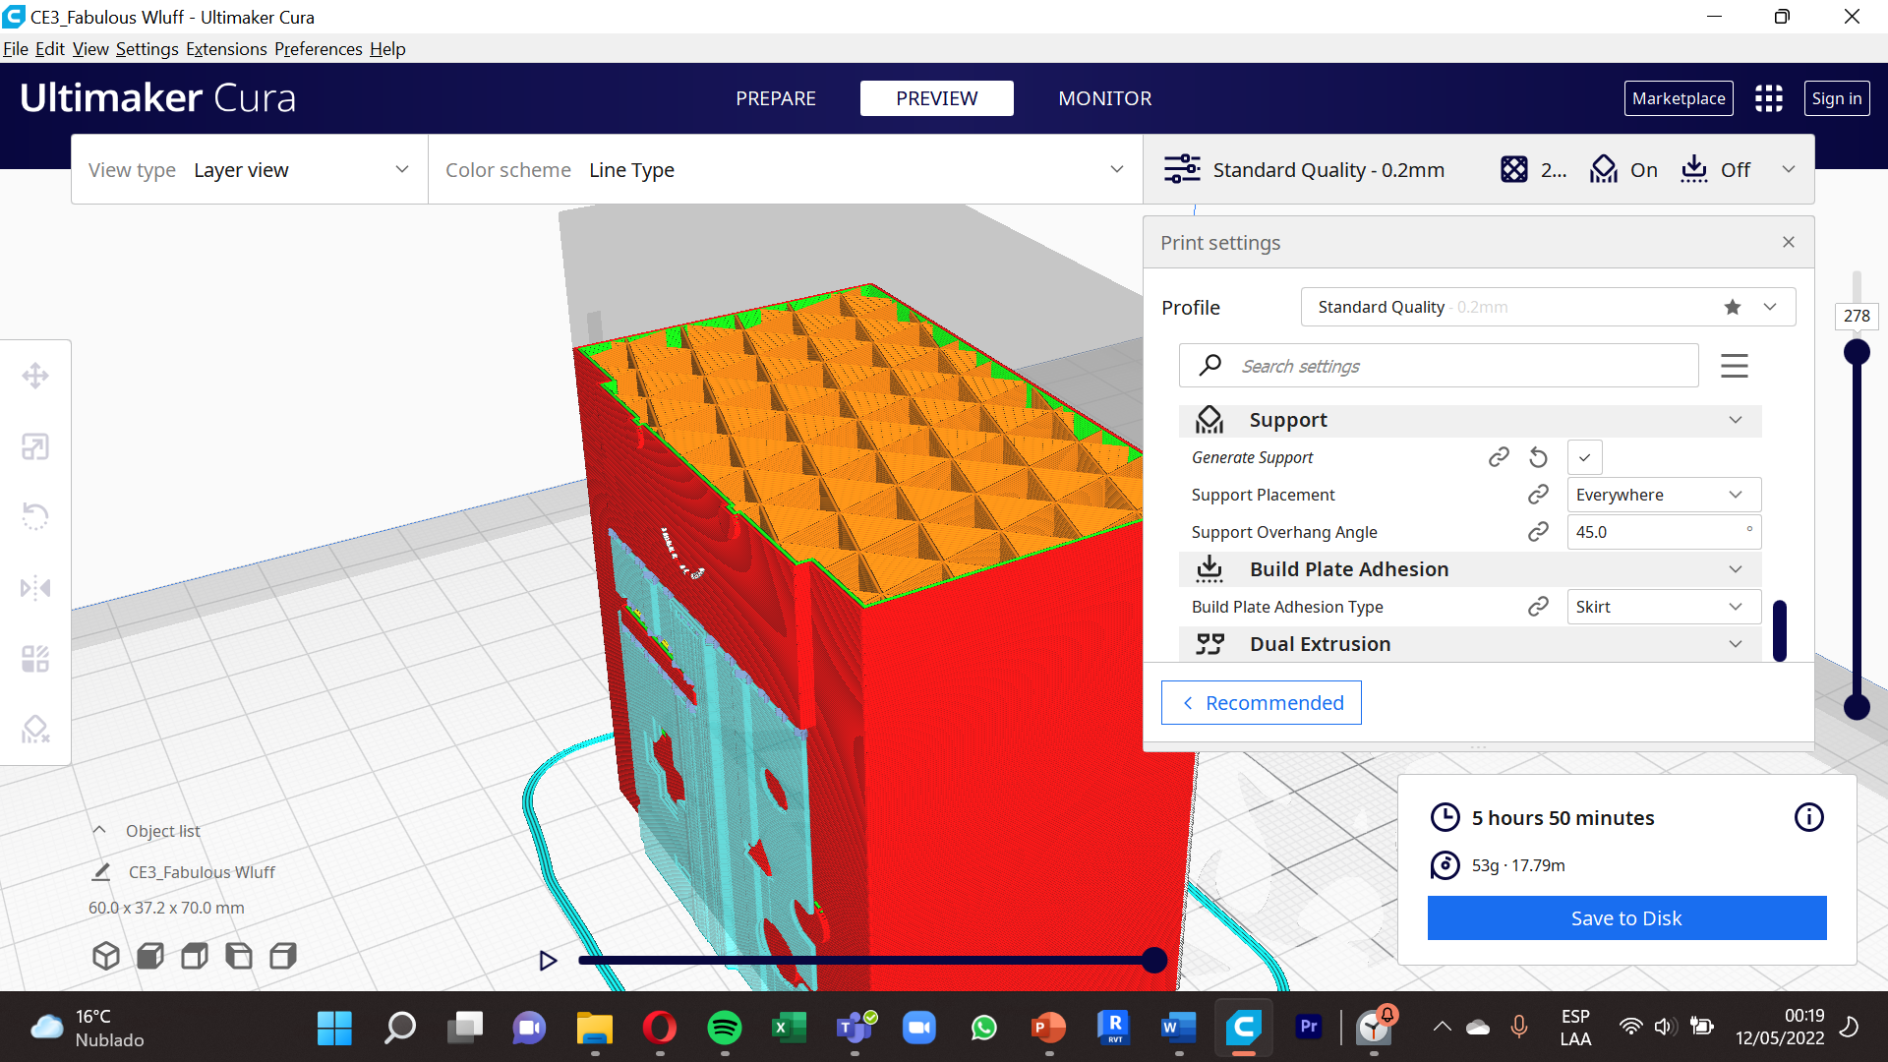Open the View menu
The width and height of the screenshot is (1888, 1062).
tap(90, 49)
